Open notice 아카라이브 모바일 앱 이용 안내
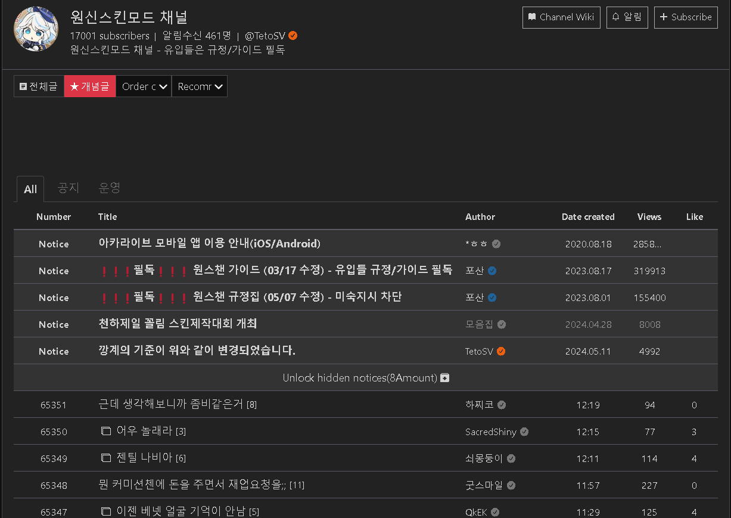This screenshot has width=731, height=518. 210,243
